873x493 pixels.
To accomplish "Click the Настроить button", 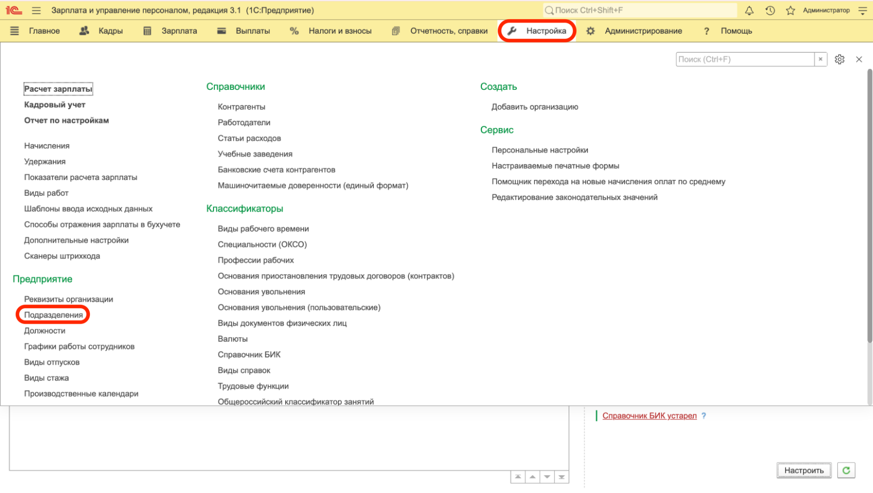I will [x=804, y=470].
